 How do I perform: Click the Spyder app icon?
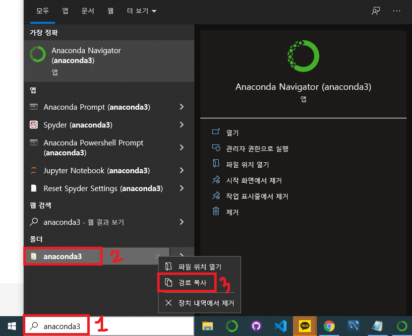point(34,125)
